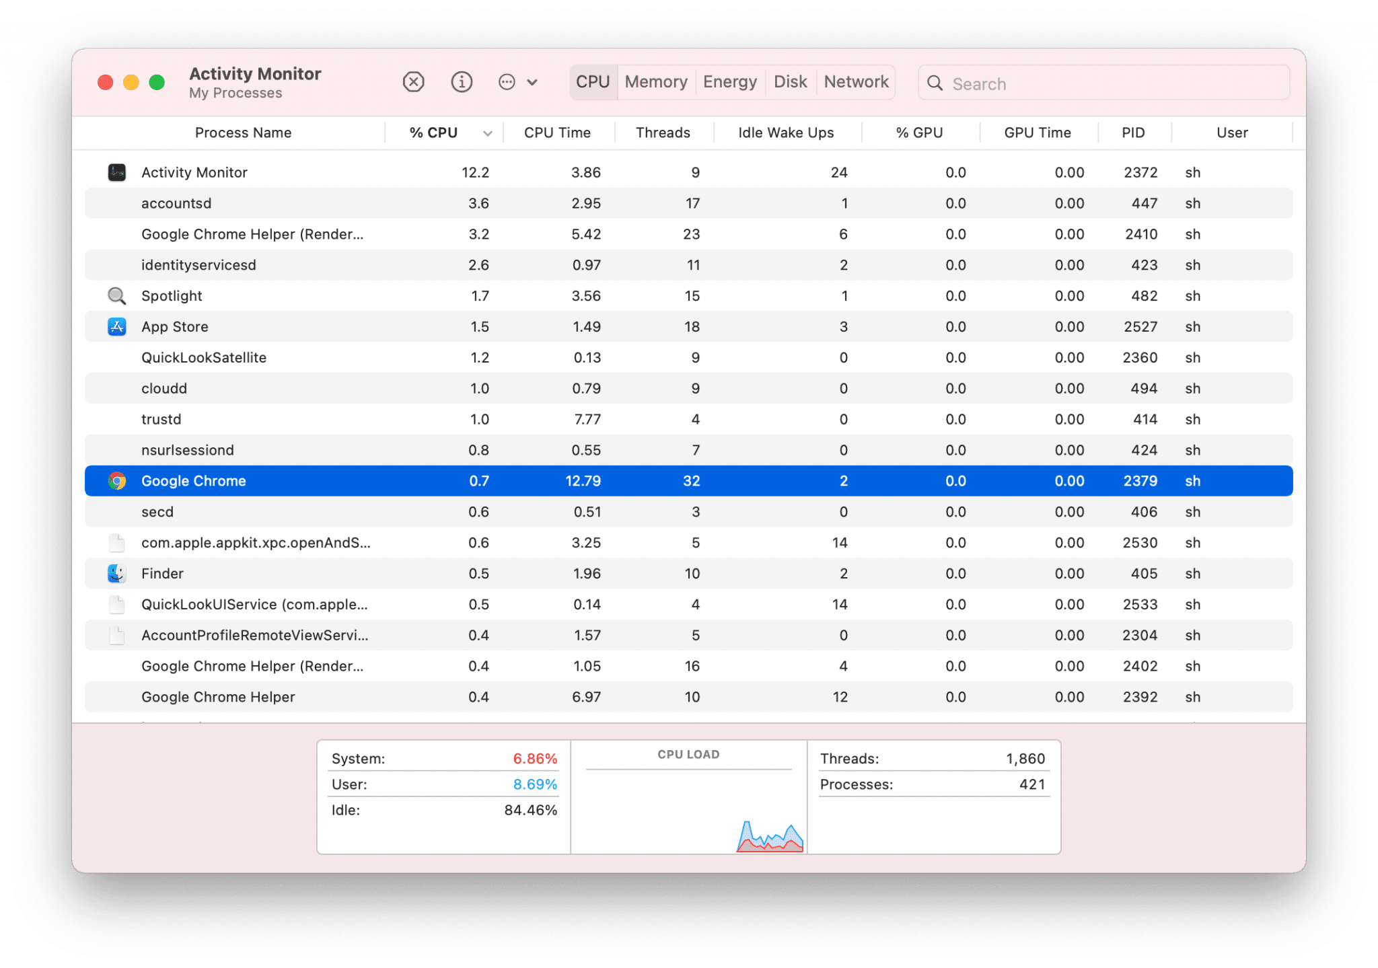Image resolution: width=1378 pixels, height=968 pixels.
Task: Switch to the Energy tab
Action: coord(730,82)
